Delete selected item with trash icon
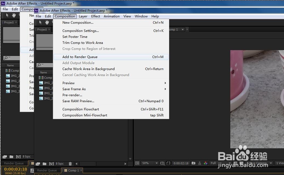Image resolution: width=284 pixels, height=175 pixels. (x=70, y=164)
